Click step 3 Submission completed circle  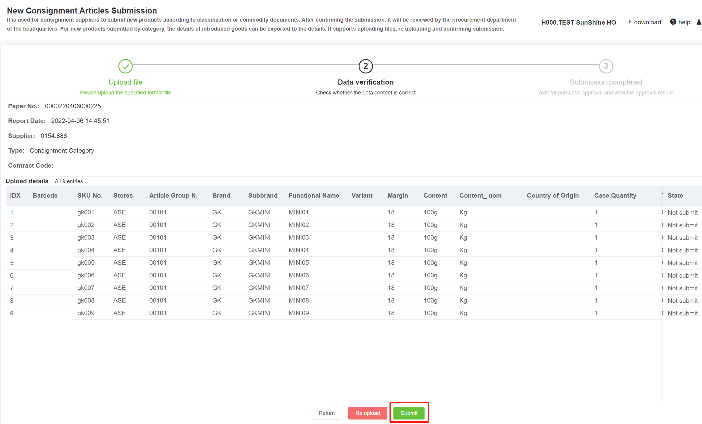(x=606, y=66)
